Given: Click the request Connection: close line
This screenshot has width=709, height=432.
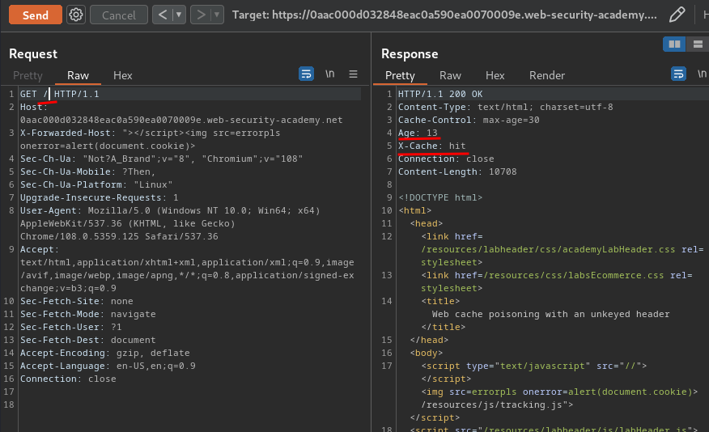Looking at the screenshot, I should click(68, 379).
